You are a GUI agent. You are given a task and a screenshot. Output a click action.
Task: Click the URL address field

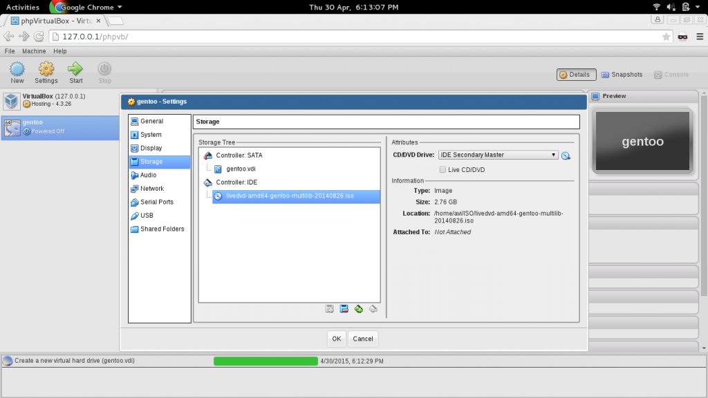point(346,37)
